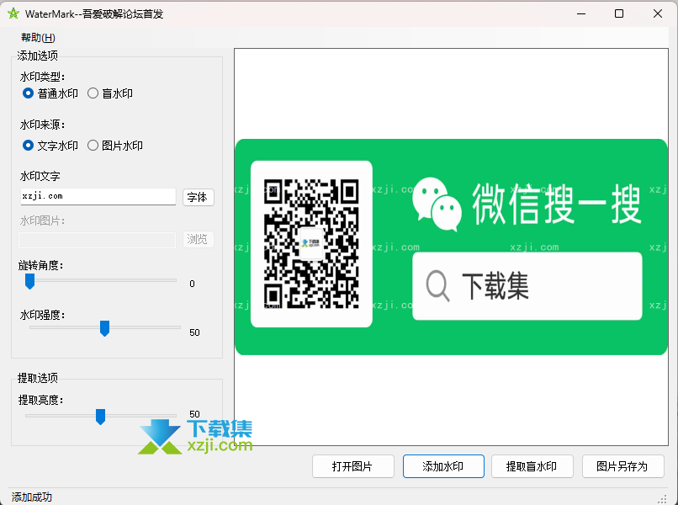This screenshot has height=505, width=678.
Task: Close the WaterMark window
Action: [x=658, y=13]
